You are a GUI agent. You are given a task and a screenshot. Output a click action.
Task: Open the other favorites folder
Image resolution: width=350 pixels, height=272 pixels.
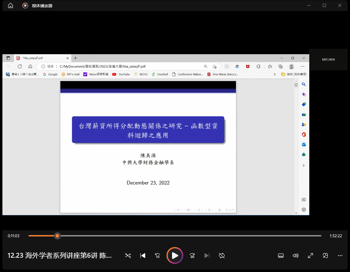pyautogui.click(x=294, y=74)
